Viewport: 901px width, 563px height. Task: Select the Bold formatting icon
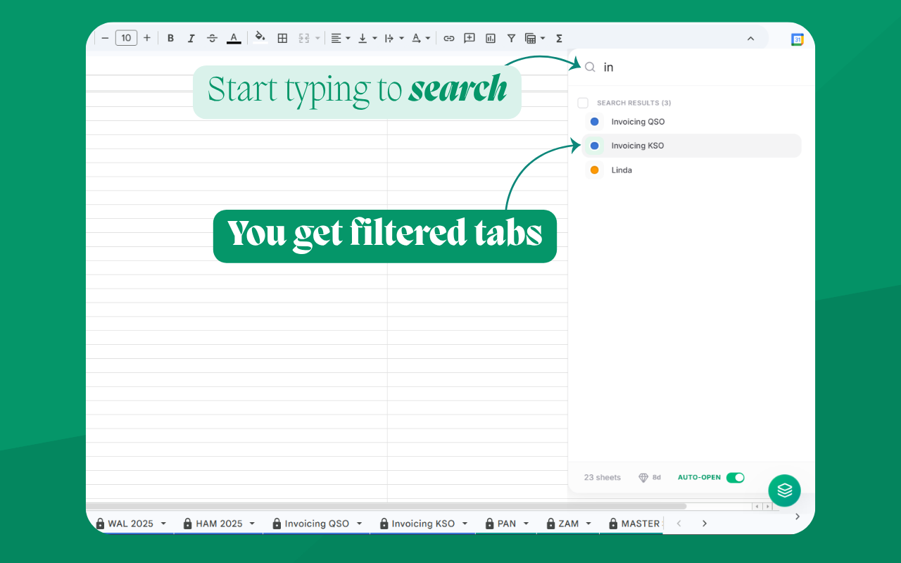click(x=170, y=38)
